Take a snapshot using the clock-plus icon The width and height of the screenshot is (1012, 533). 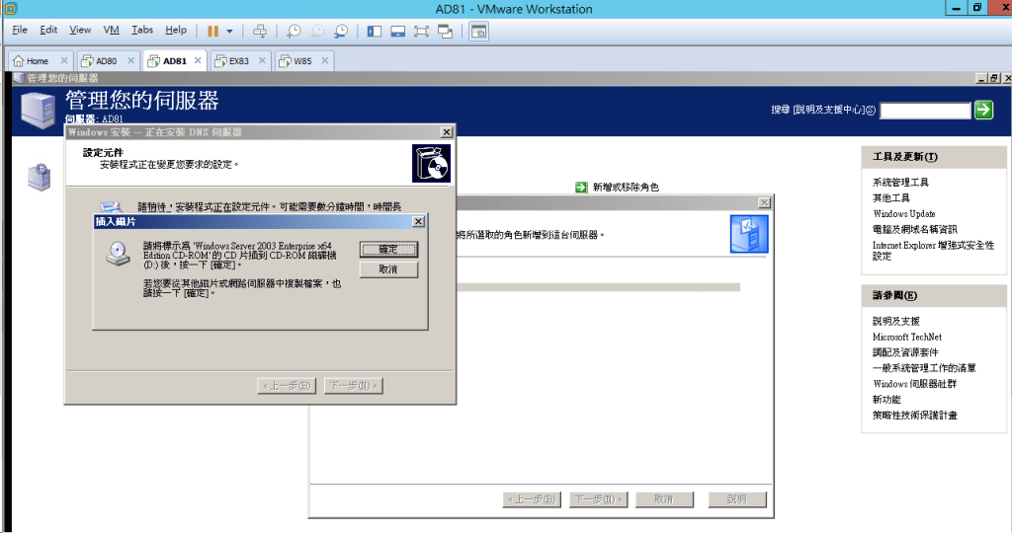[294, 31]
